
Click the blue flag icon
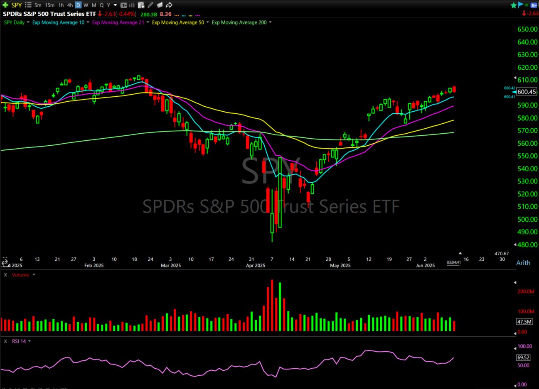(520, 5)
